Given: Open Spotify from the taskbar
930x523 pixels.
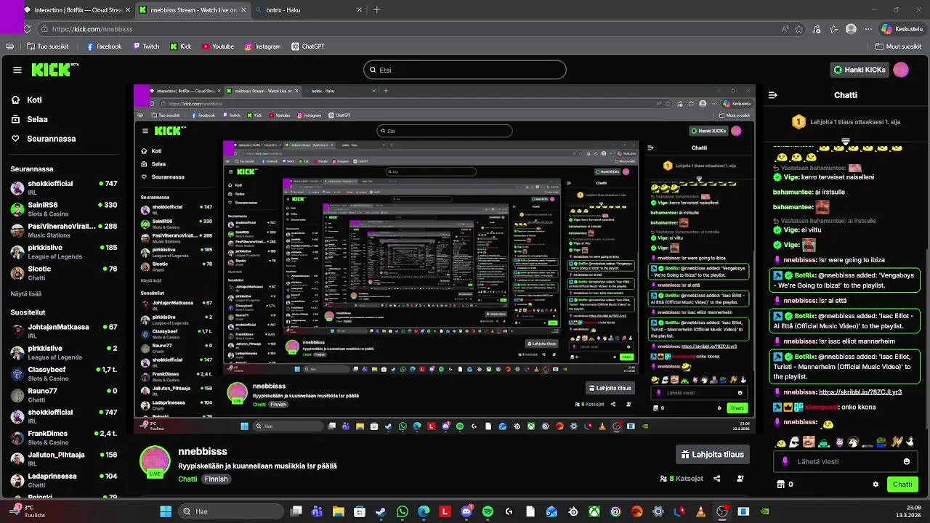Looking at the screenshot, I should pos(488,511).
